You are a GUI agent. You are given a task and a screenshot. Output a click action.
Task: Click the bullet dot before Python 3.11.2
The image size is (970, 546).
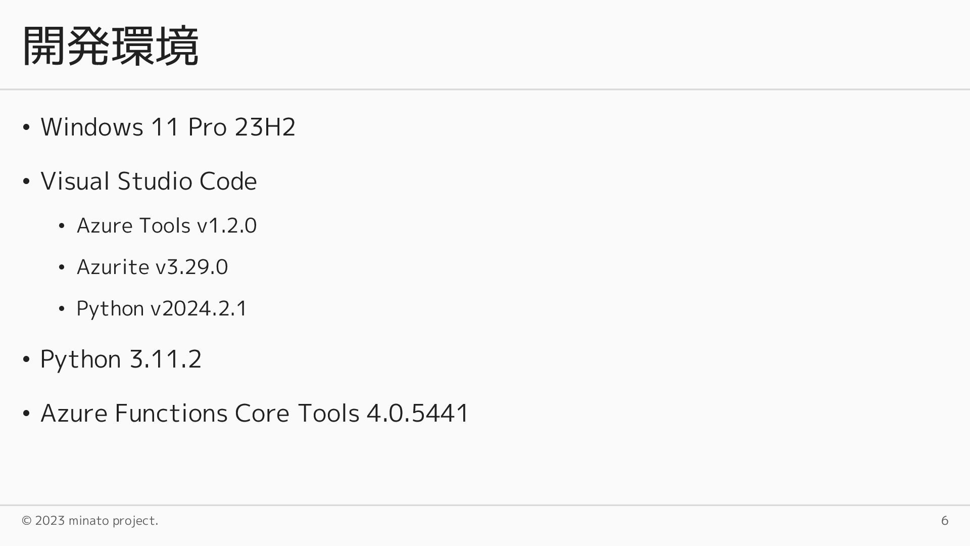[x=27, y=360]
